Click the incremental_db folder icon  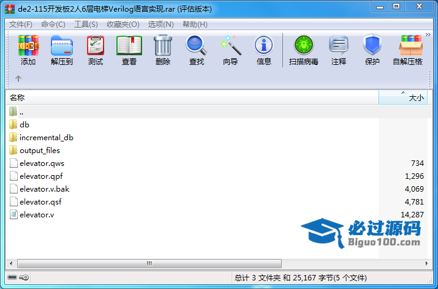coord(13,137)
